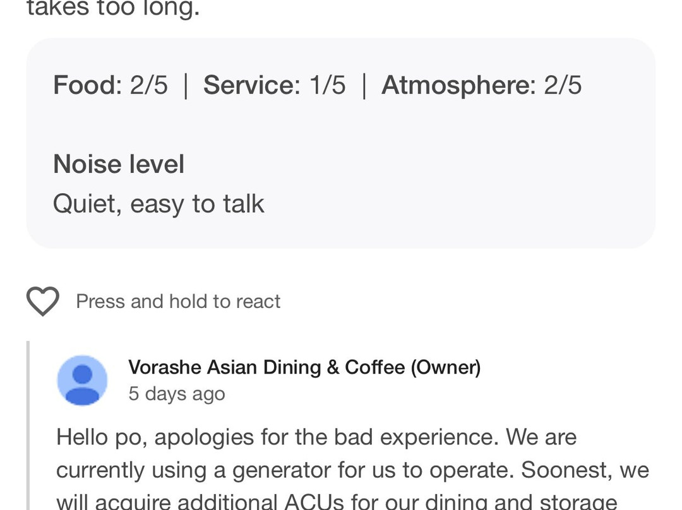Tap the "5 days ago" reply timestamp

point(177,393)
